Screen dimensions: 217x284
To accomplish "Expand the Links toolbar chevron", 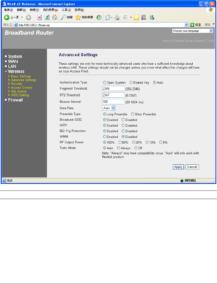I will (214, 24).
